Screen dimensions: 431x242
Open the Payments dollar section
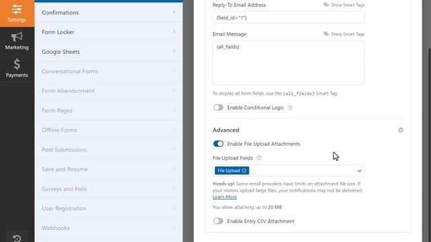[x=17, y=69]
